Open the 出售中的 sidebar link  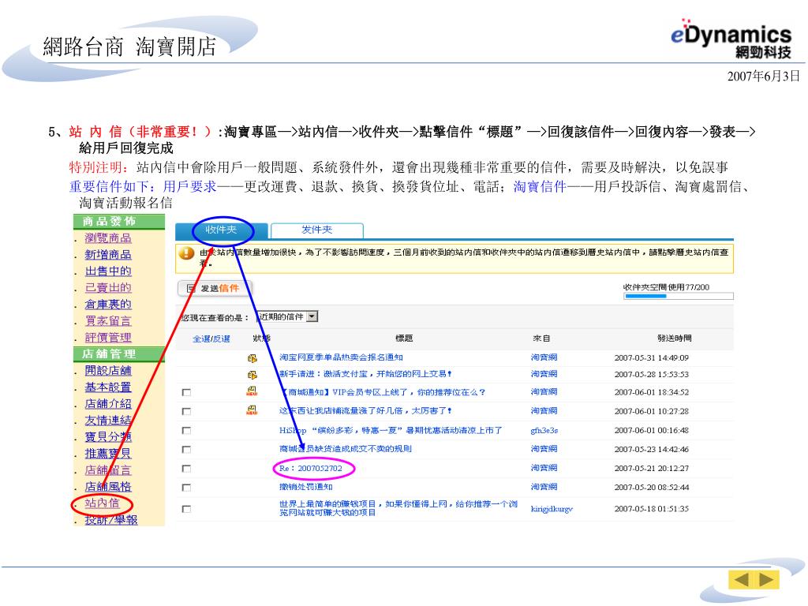click(108, 271)
